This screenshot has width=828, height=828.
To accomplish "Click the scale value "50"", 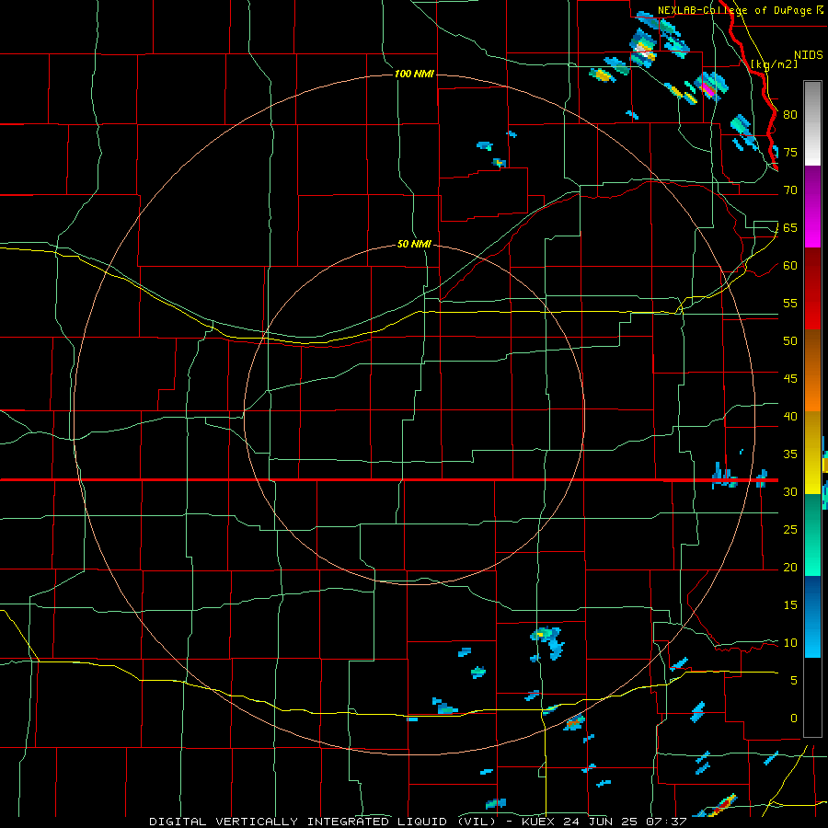I will pyautogui.click(x=790, y=341).
